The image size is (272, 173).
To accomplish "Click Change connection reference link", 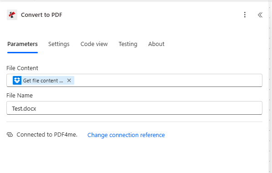I will pos(126,135).
